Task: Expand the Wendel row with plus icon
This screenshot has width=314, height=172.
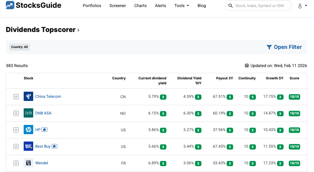Action: (x=16, y=163)
